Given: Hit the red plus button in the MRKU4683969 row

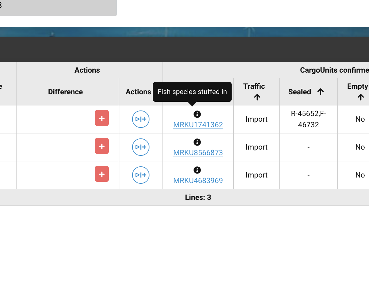Looking at the screenshot, I should click(x=102, y=174).
